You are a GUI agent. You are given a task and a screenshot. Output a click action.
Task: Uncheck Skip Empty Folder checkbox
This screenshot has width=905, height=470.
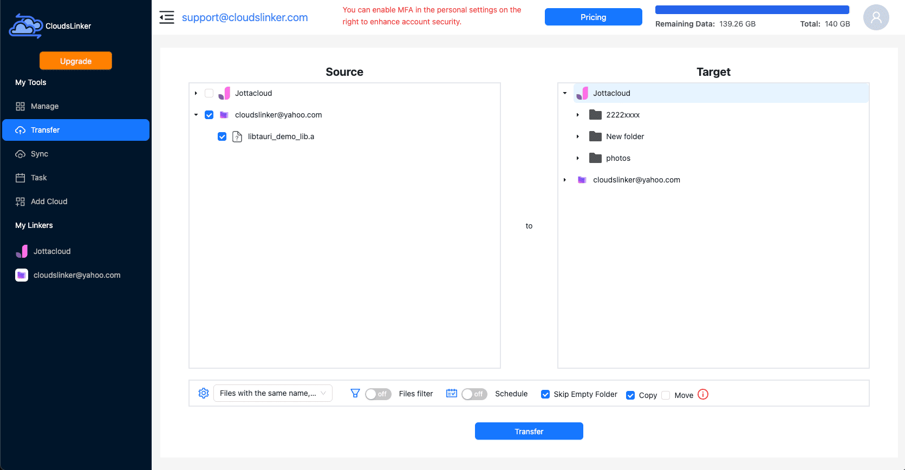point(545,394)
